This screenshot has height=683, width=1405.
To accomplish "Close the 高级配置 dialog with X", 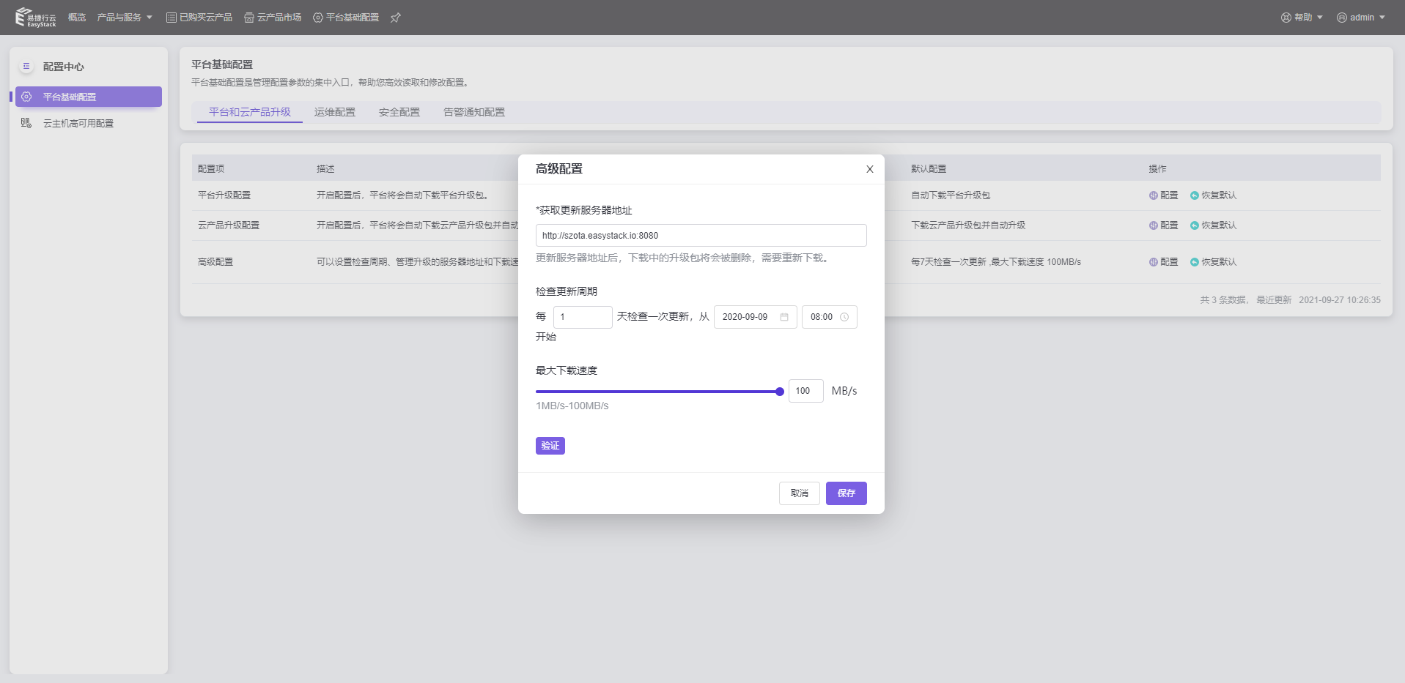I will [869, 169].
